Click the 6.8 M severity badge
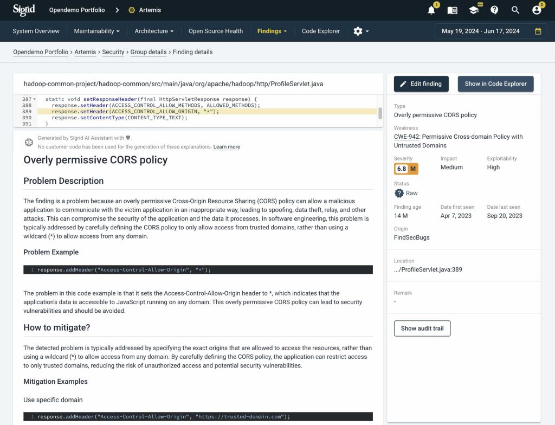Screen dimensions: 555x425 406,169
